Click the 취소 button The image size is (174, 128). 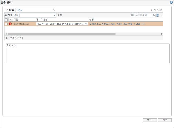(x=165, y=120)
